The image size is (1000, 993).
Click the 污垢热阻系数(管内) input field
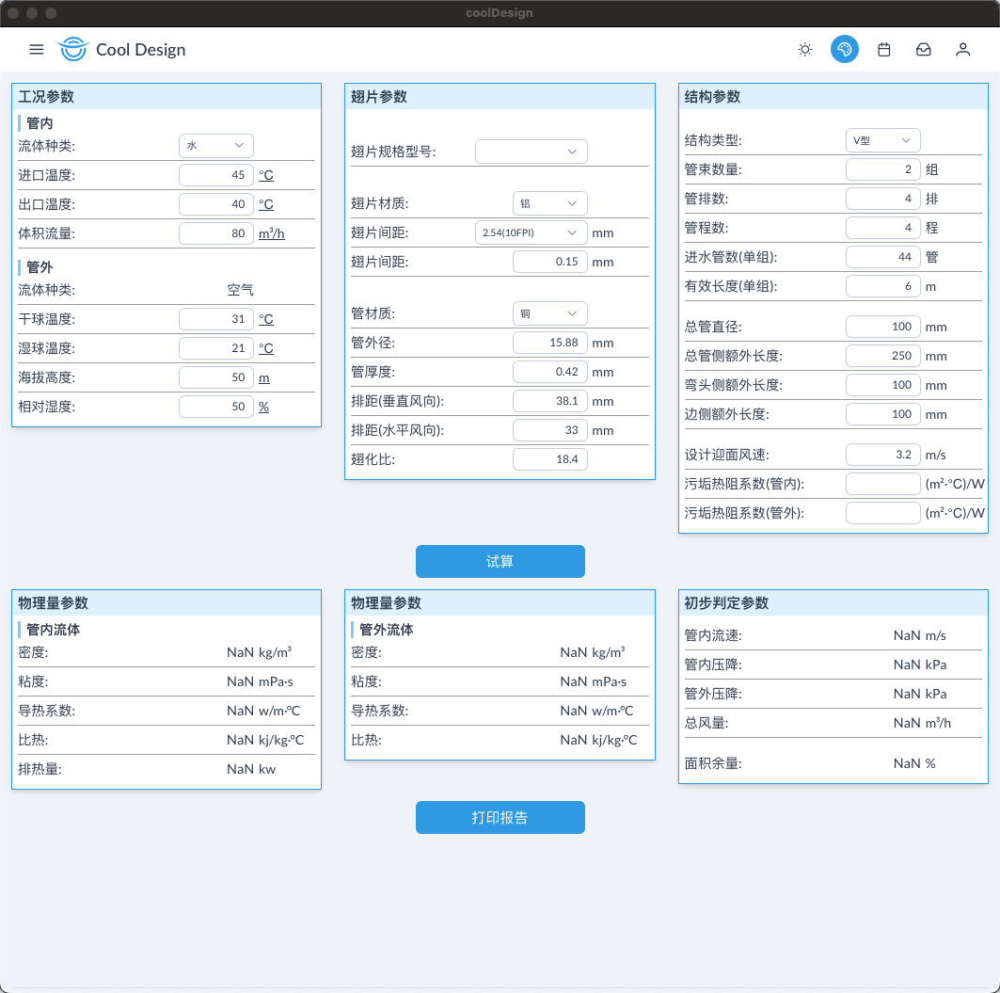(x=882, y=484)
